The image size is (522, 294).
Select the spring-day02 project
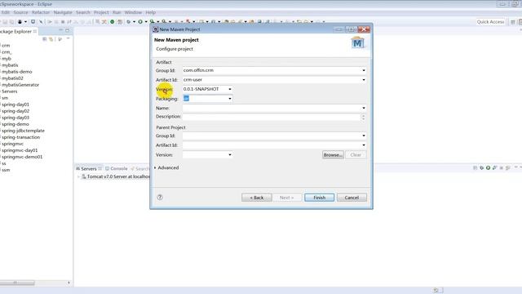click(15, 111)
